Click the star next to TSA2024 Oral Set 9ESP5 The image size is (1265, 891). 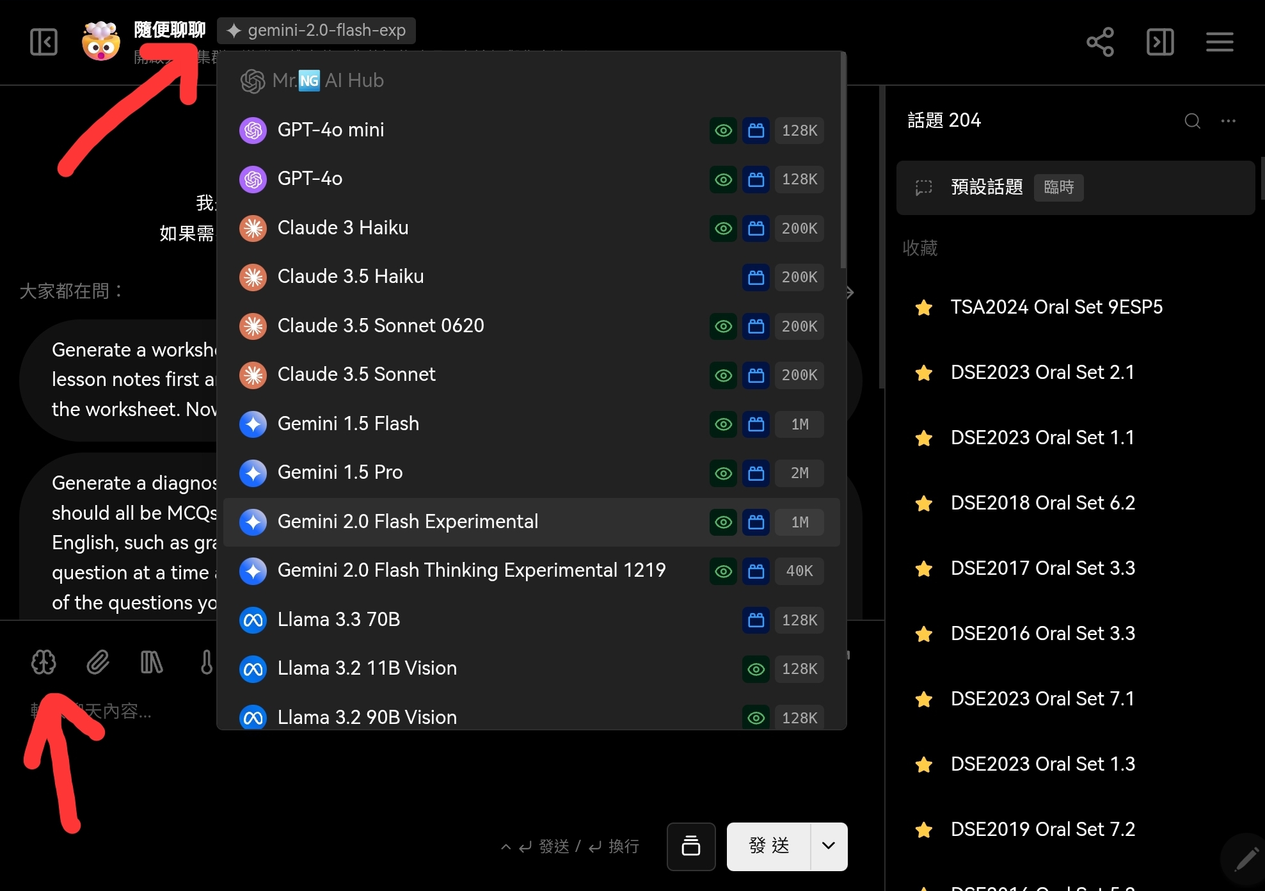(x=923, y=308)
